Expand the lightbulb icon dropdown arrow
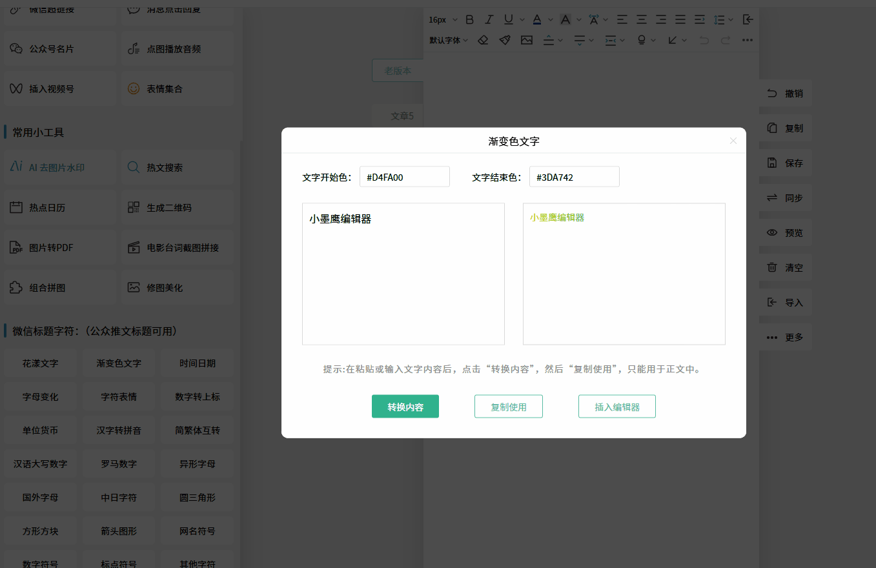 pyautogui.click(x=653, y=40)
